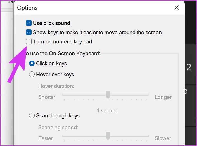The height and width of the screenshot is (146, 197).
Task: Uncheck Use click sound
Action: (x=29, y=23)
